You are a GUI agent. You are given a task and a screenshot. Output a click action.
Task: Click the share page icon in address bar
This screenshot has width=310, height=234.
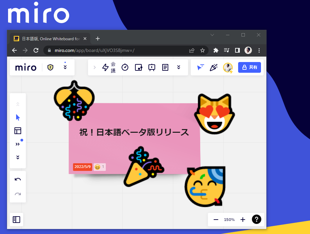191,51
